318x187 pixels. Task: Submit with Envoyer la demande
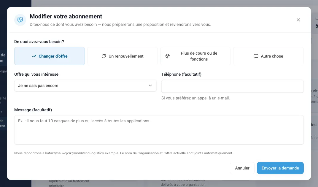tap(280, 168)
